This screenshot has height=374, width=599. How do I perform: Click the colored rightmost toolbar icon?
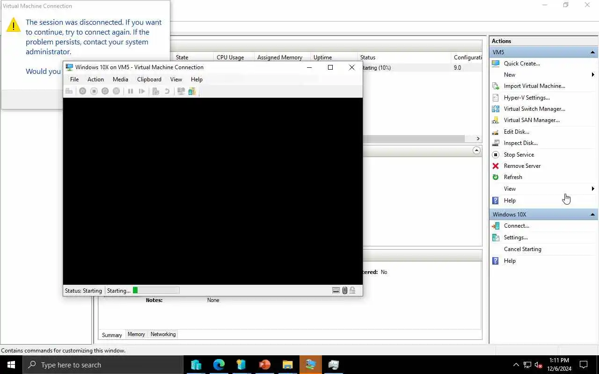pyautogui.click(x=192, y=91)
